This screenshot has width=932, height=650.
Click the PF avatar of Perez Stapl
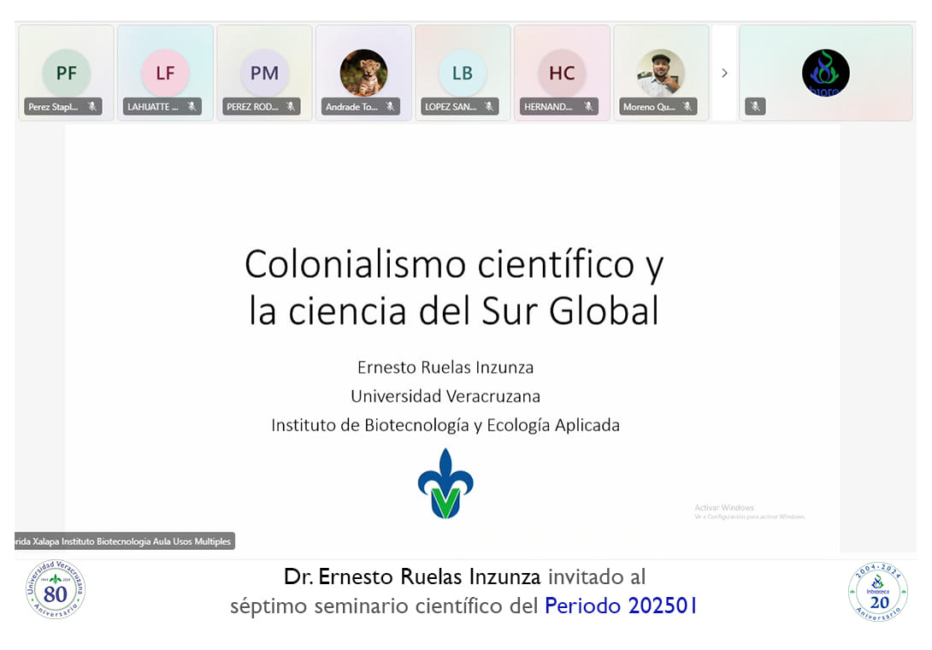(66, 73)
